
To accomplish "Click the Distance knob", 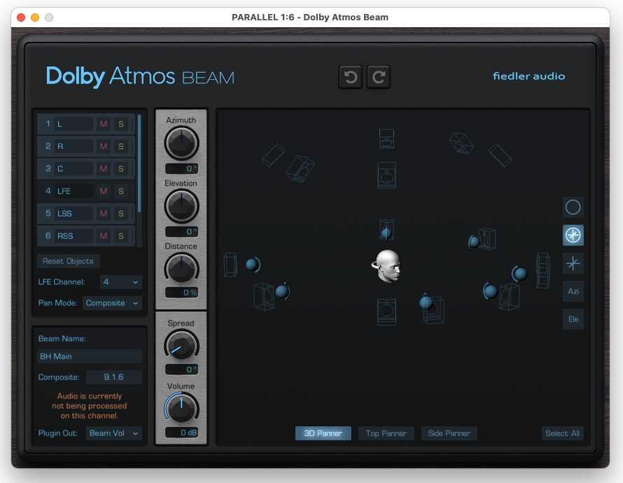I will [181, 269].
